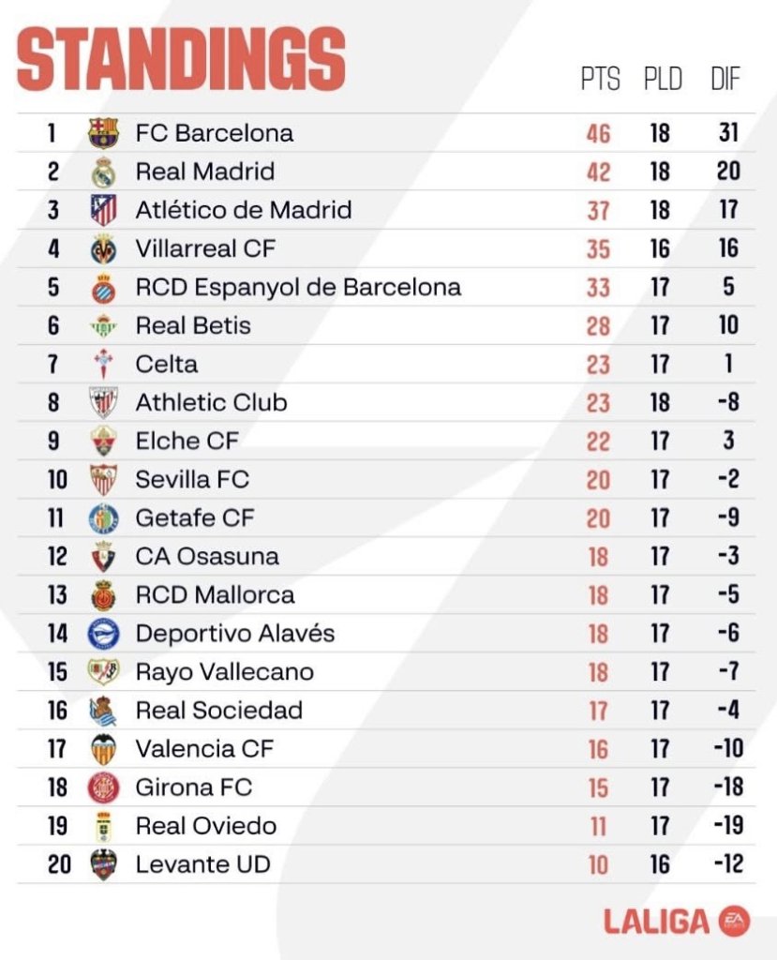777x960 pixels.
Task: Click the Athletic Club crest
Action: point(103,403)
